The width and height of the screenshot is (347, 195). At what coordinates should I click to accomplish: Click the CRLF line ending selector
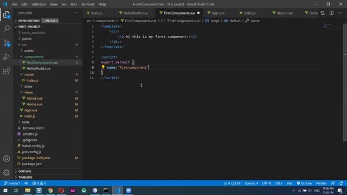[x=278, y=183]
